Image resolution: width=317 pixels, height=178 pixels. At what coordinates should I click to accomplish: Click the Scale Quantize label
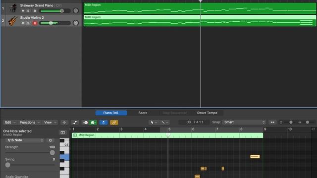[17, 177]
